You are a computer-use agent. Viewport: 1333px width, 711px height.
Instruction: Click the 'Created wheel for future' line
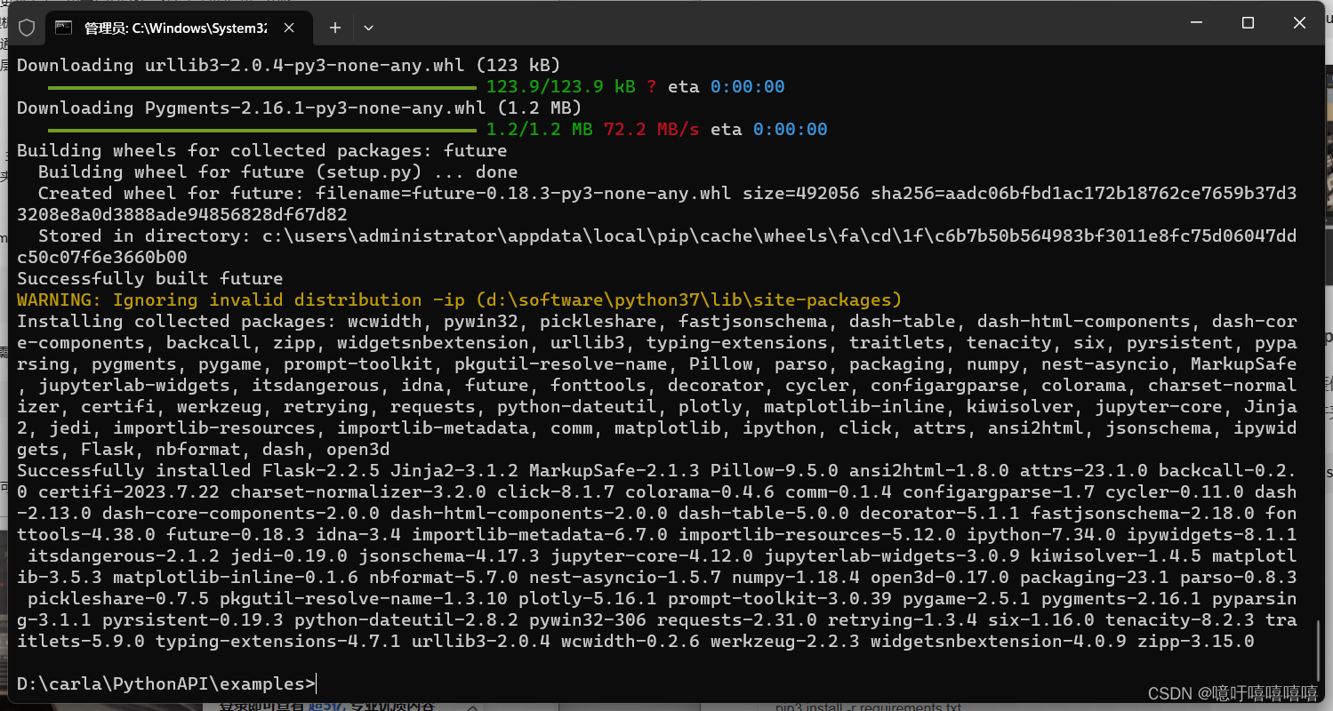tap(657, 204)
